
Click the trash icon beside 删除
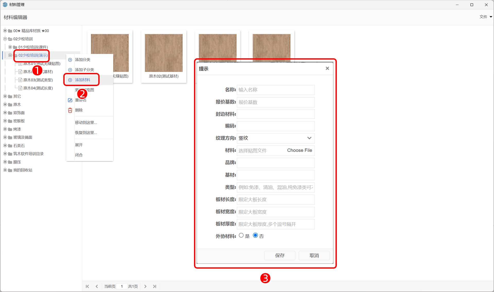pyautogui.click(x=70, y=110)
